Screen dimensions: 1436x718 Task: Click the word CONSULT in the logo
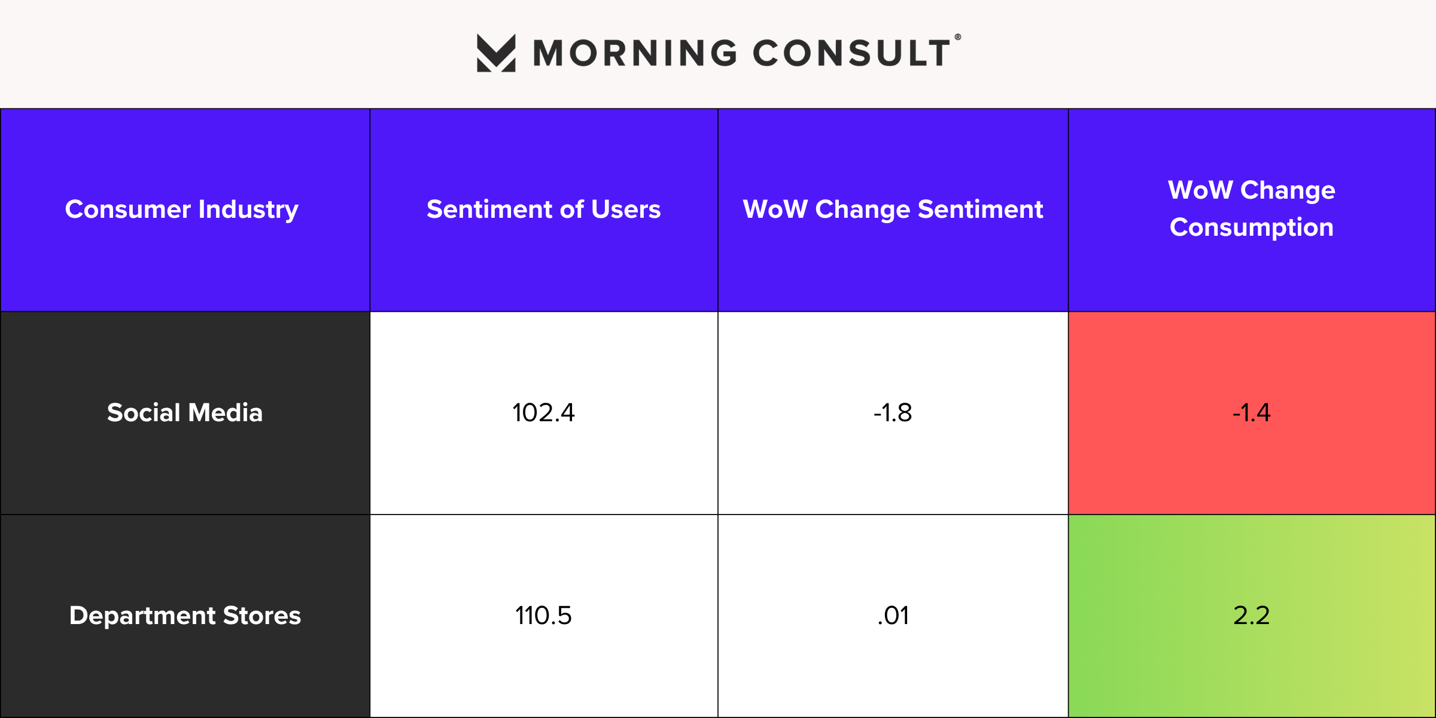click(851, 53)
